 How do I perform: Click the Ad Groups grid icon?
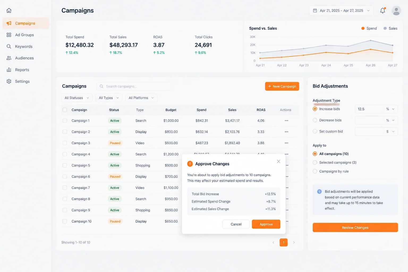click(9, 35)
